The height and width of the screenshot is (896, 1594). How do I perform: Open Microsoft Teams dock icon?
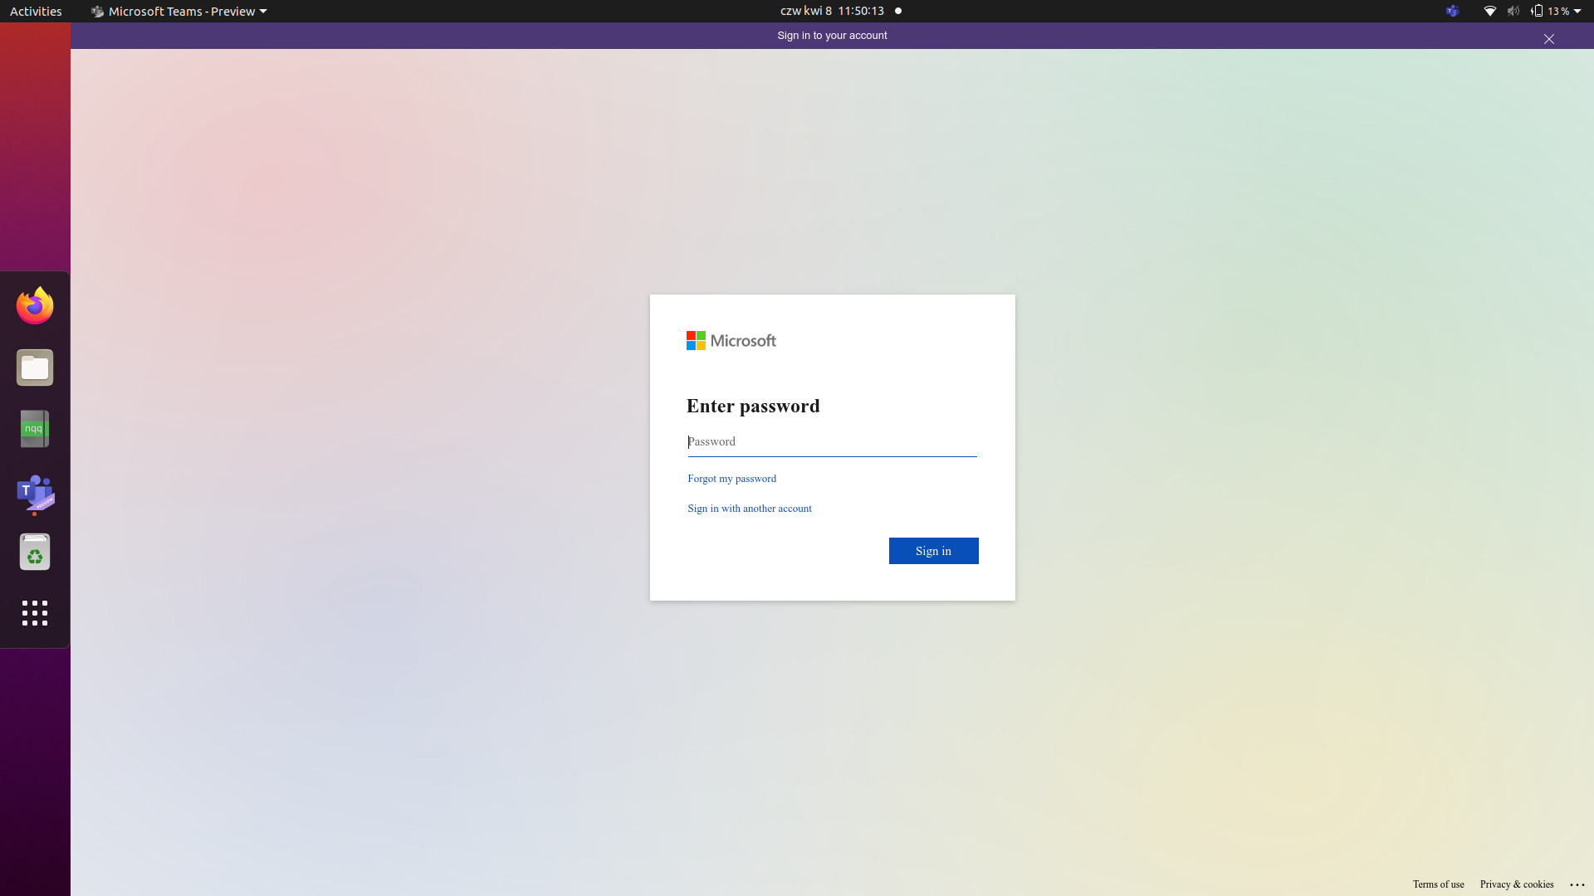[x=35, y=494]
